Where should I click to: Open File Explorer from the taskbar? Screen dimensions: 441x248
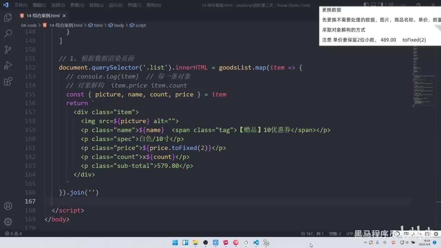point(195,242)
